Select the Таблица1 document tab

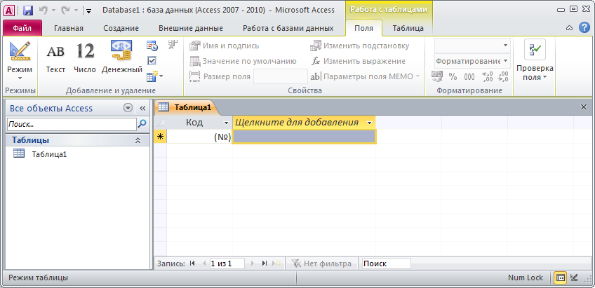click(x=185, y=107)
